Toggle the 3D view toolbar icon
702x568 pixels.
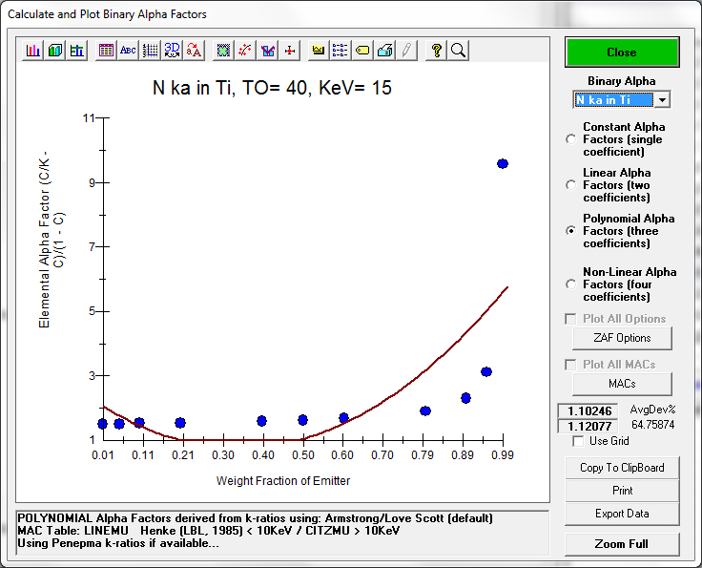coord(172,51)
